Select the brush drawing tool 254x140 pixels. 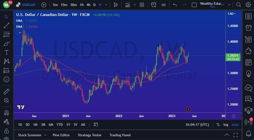tap(6, 43)
